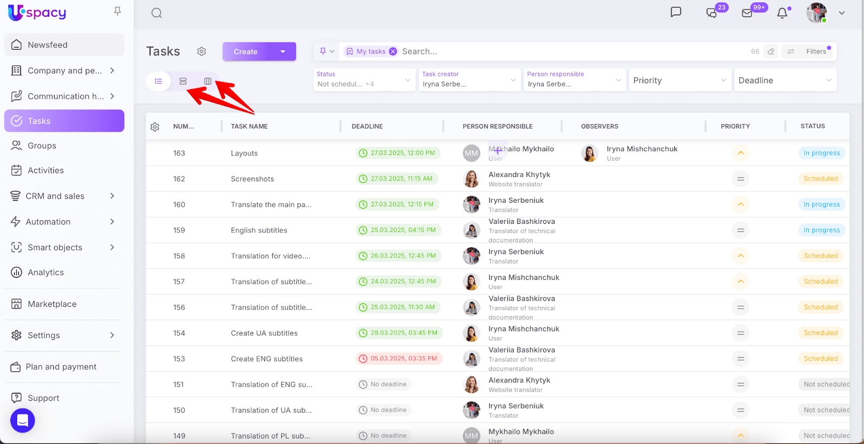Screen dimensions: 864x444
Task: Switch to the Kanban board view icon
Action: [207, 81]
